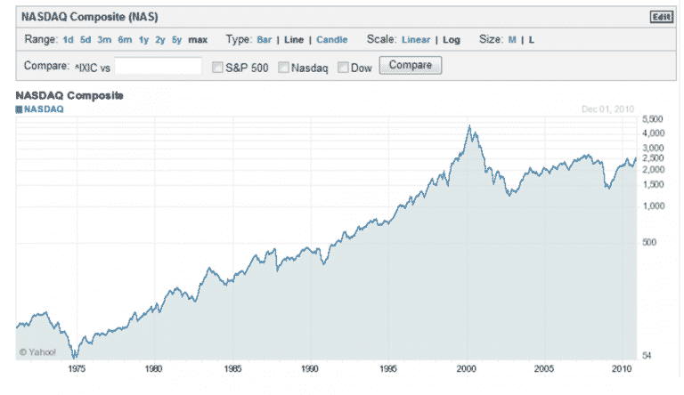Set scale to Linear
Screen dimensions: 684x395
click(x=416, y=40)
